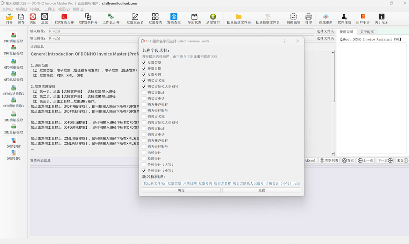Uncheck the 开票日期 checkbox

coord(144,68)
